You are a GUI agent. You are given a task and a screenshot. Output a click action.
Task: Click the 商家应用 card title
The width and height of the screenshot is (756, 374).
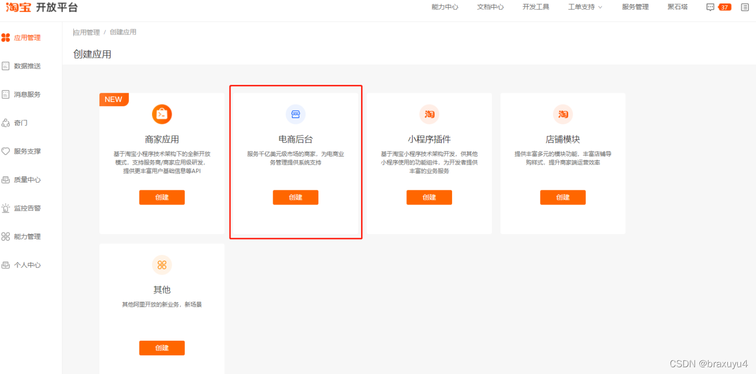point(162,139)
